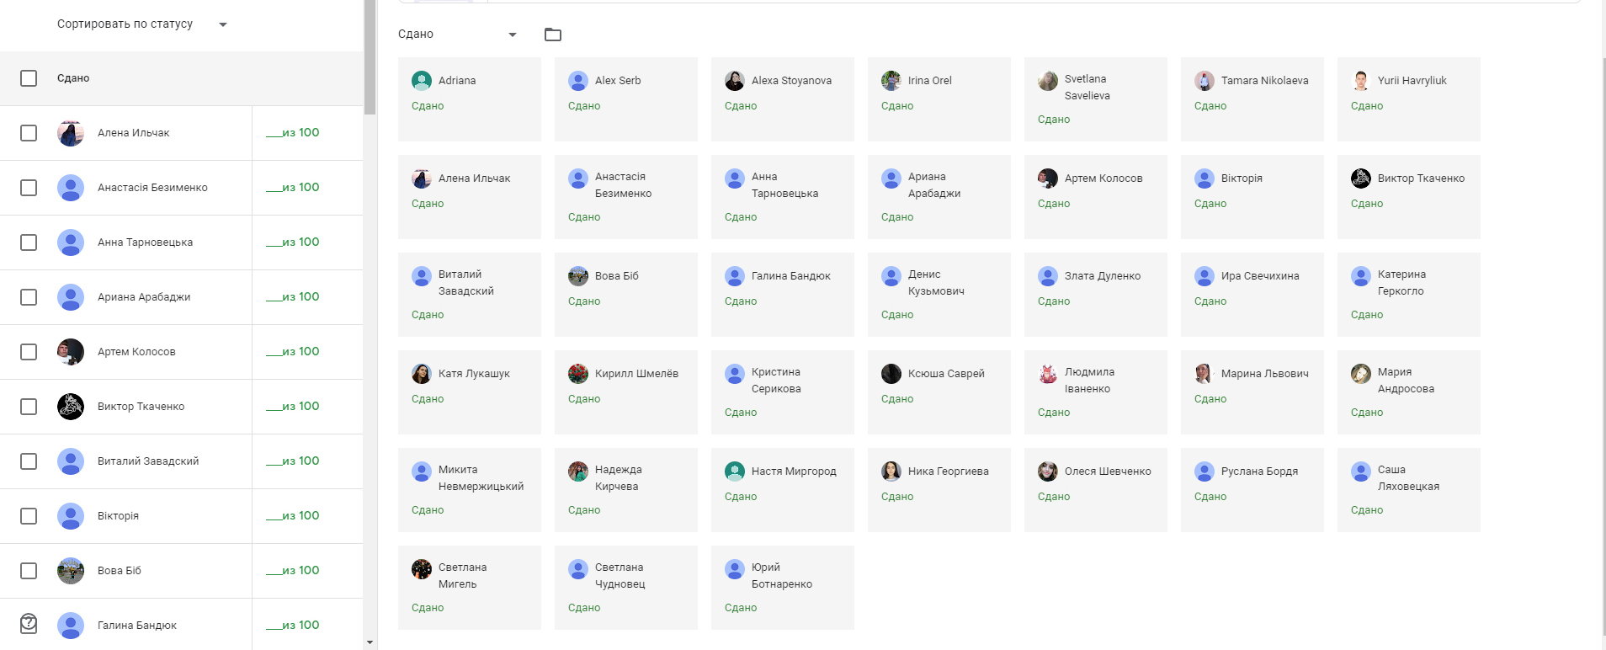Click Adriana's green avatar icon
Image resolution: width=1606 pixels, height=650 pixels.
(422, 81)
